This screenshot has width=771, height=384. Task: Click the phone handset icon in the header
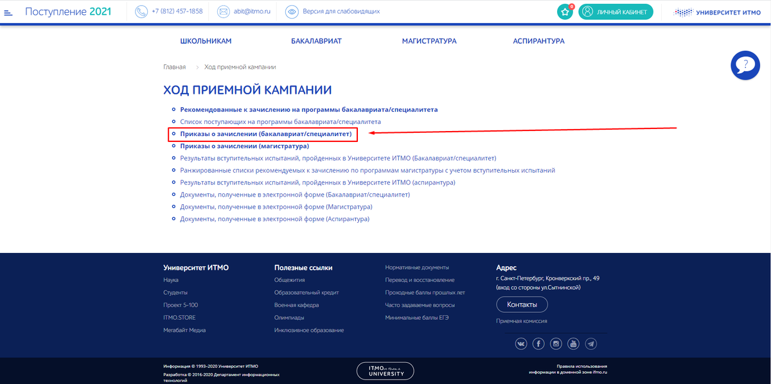(140, 11)
